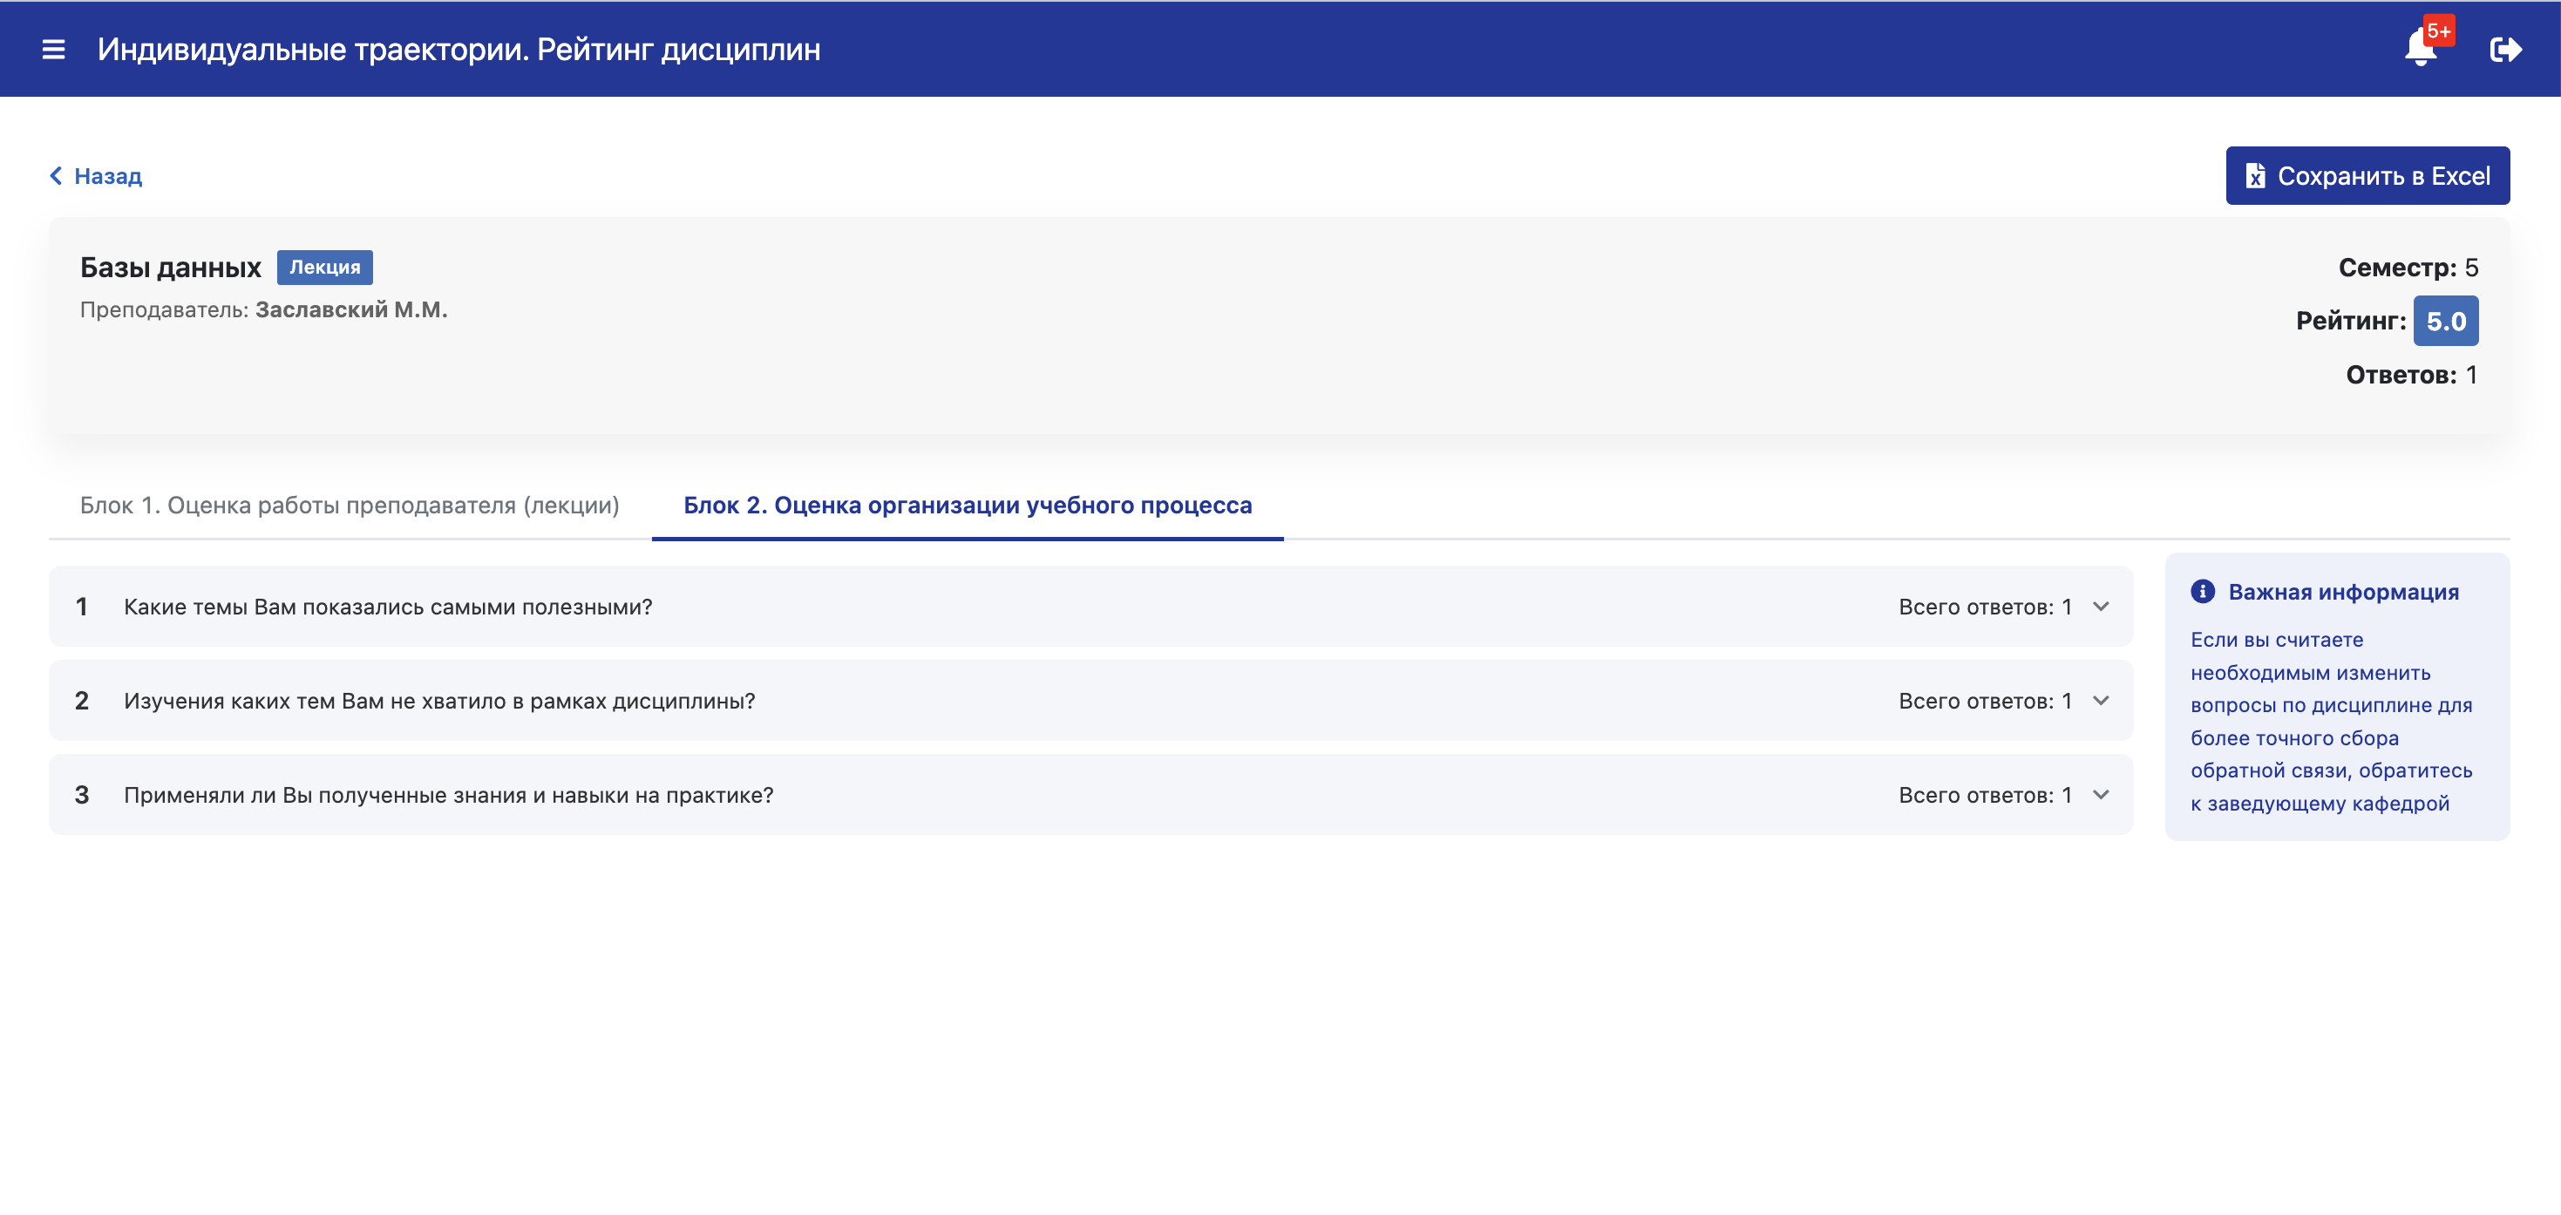Screen dimensions: 2561x1215
Task: Expand question 1 using its chevron
Action: click(2101, 607)
